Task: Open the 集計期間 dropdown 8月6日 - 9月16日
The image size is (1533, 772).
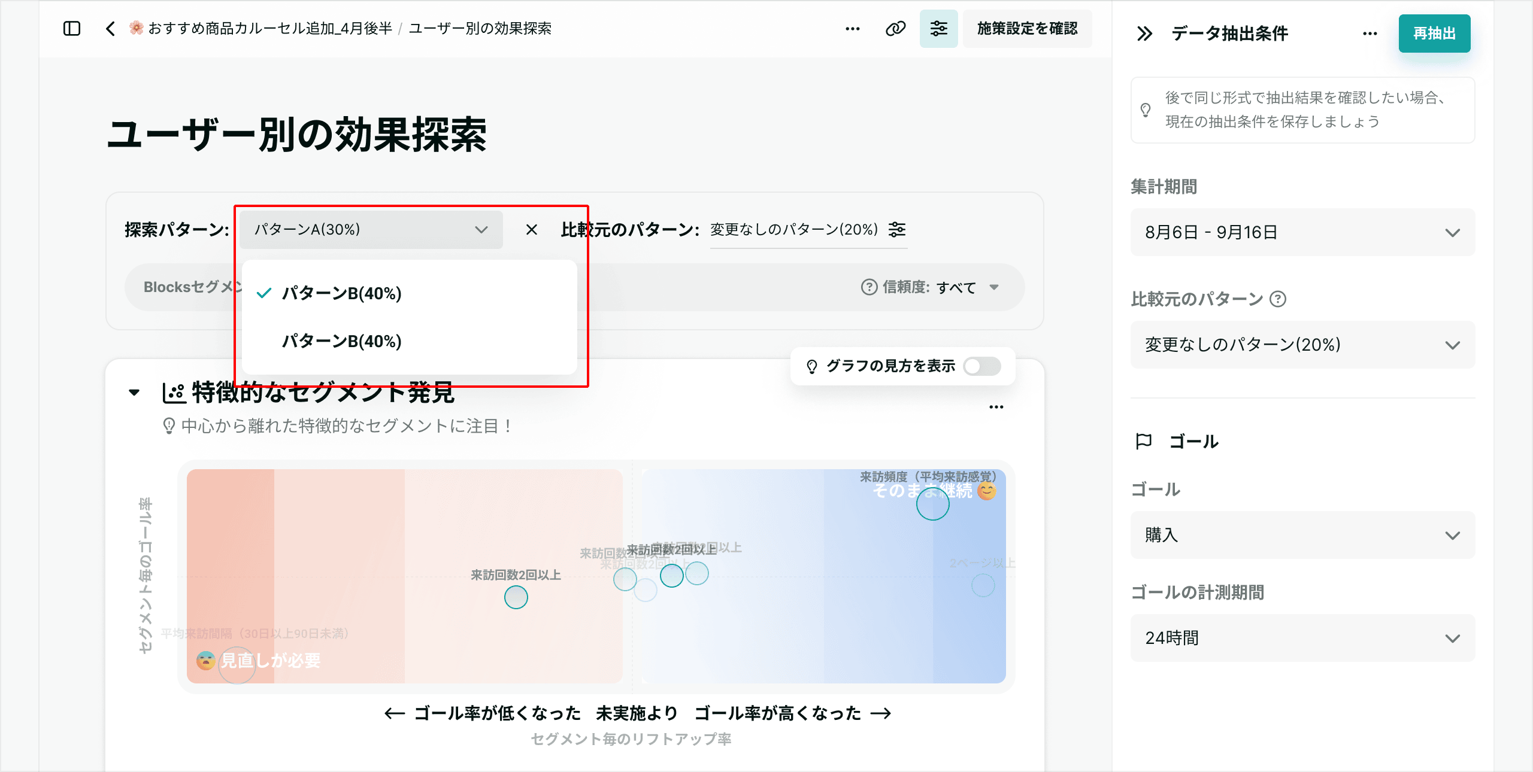Action: [1302, 232]
